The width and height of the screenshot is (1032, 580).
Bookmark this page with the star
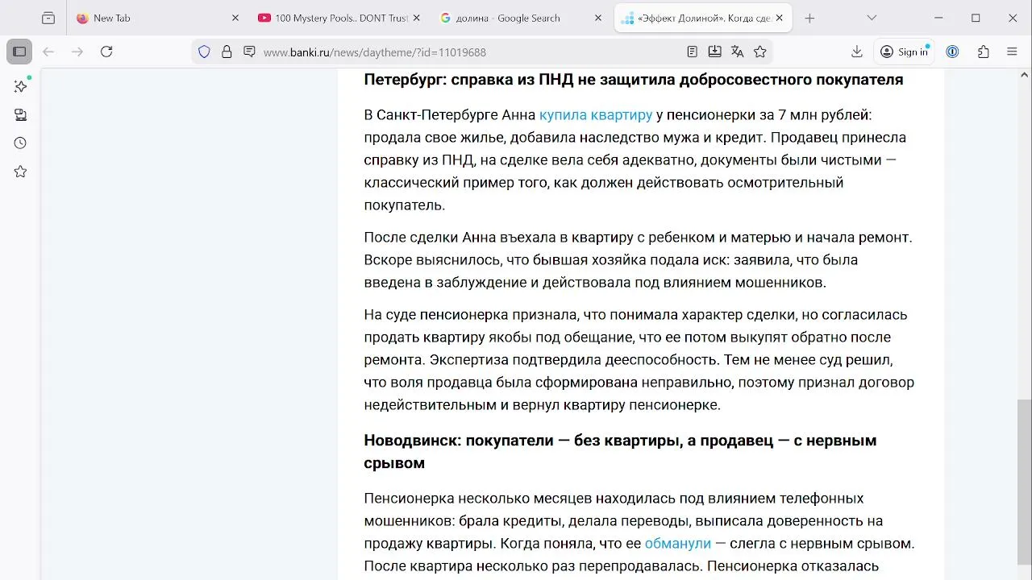(759, 52)
